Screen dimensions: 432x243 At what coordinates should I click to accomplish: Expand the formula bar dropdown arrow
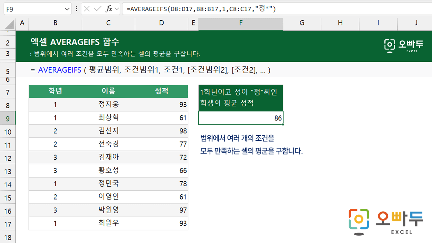[x=117, y=9]
